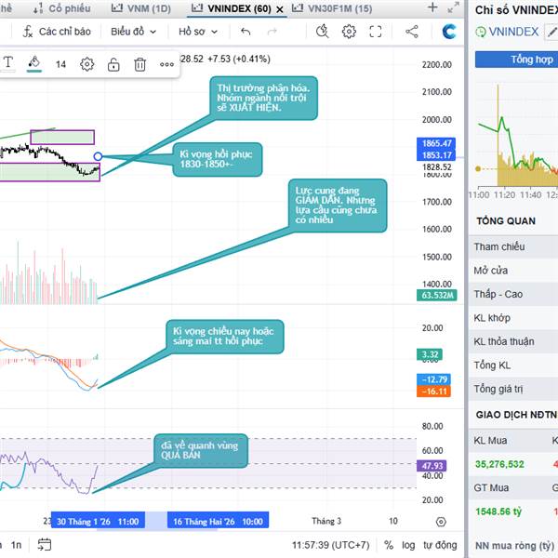Open the quick search lightning icon
This screenshot has height=558, width=558.
[x=323, y=32]
